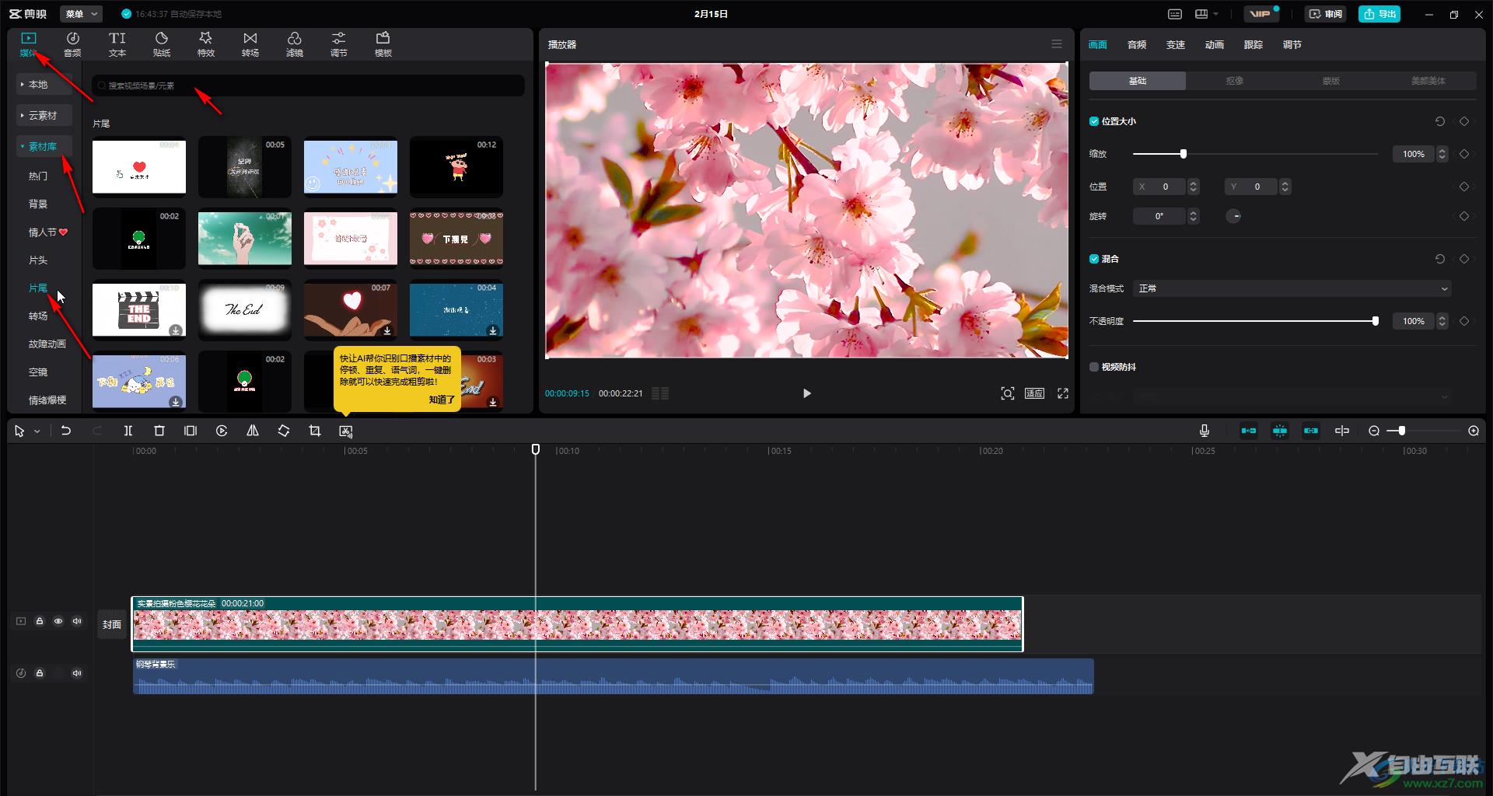Step the 缩放 percentage value

tap(1442, 154)
